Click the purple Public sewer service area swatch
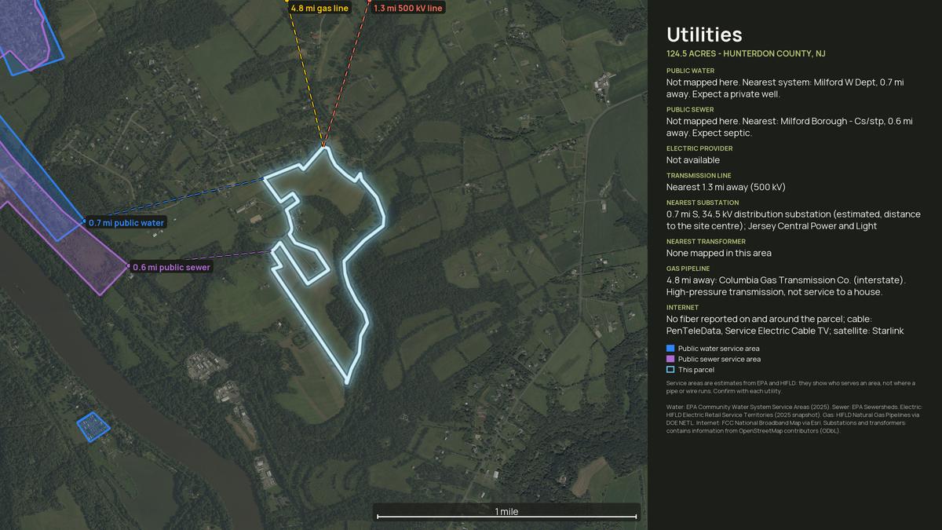This screenshot has height=530, width=942. 670,359
